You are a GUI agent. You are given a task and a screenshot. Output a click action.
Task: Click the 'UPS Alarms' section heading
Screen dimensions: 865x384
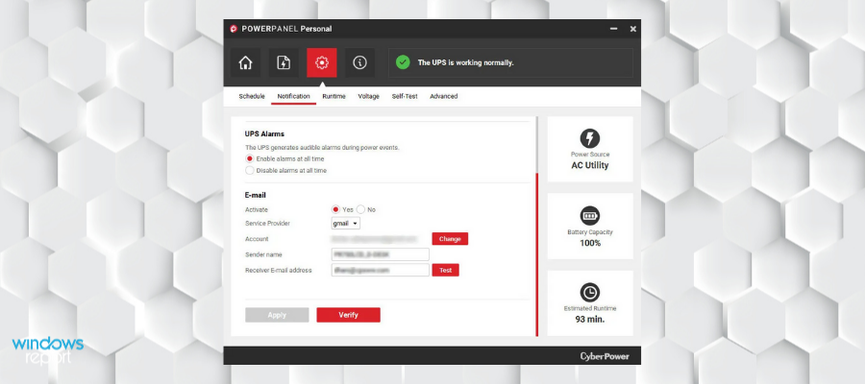(x=264, y=133)
